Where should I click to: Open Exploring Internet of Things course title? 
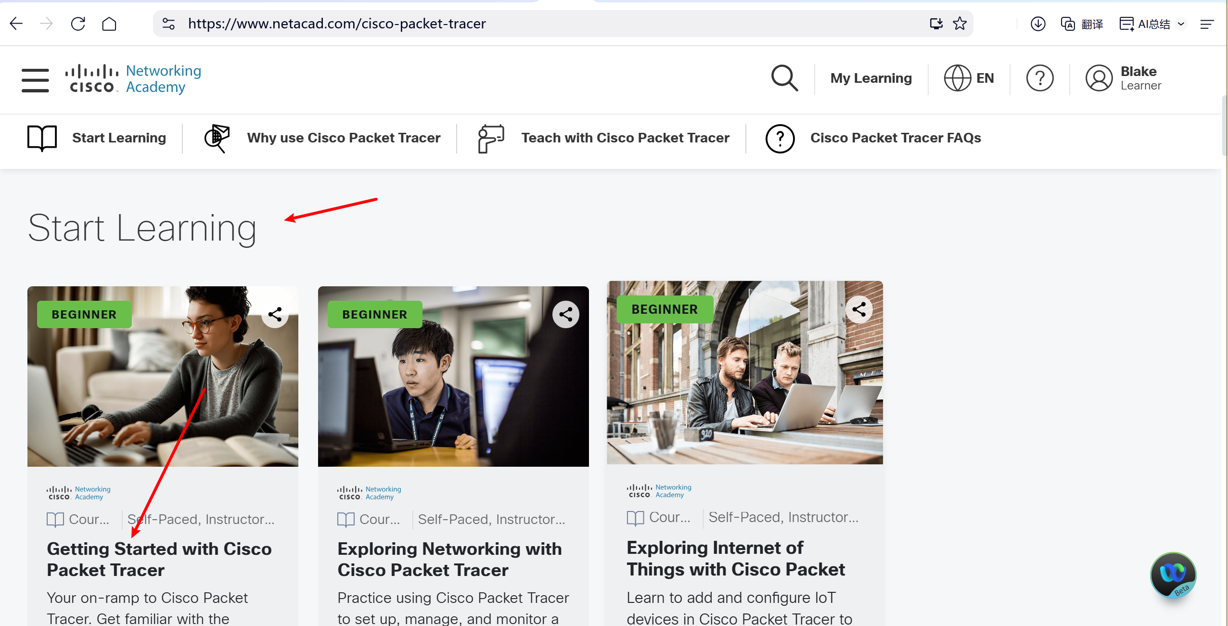[736, 558]
